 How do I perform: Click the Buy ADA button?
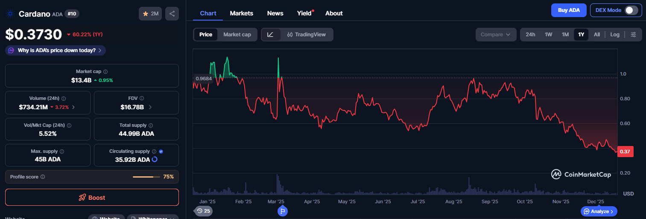coord(568,10)
